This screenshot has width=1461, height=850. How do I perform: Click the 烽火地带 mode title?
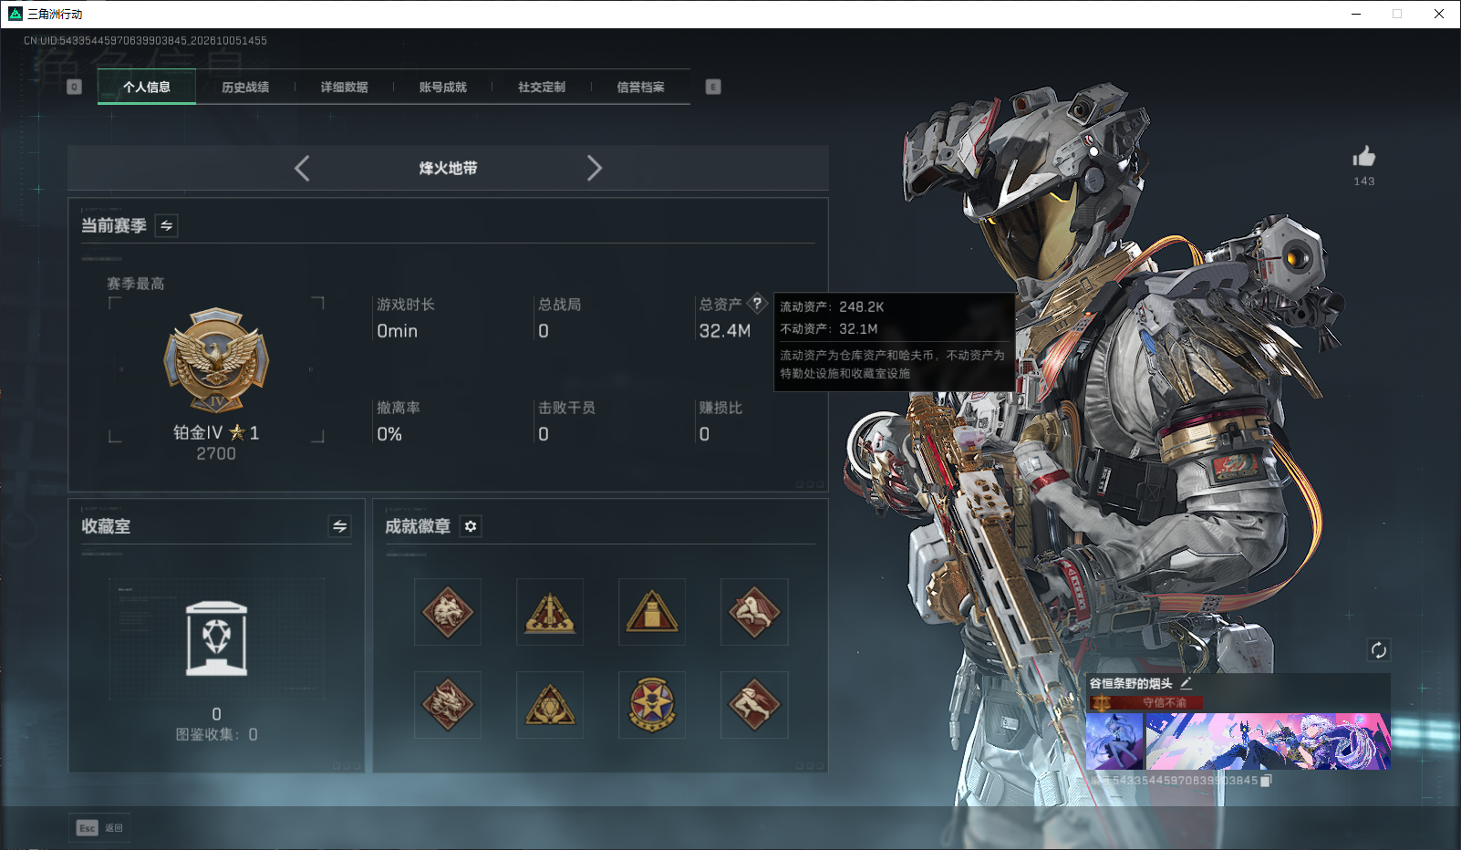click(448, 168)
